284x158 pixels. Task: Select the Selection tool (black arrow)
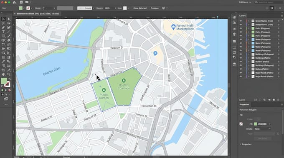point(3,19)
